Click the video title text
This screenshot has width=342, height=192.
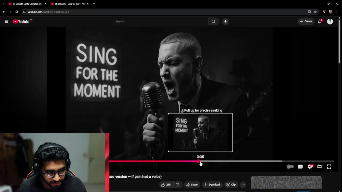(135, 177)
